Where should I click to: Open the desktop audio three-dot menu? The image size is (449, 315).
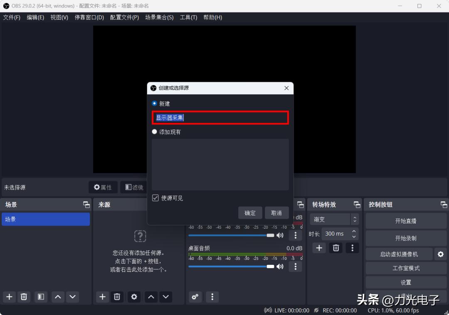(295, 267)
